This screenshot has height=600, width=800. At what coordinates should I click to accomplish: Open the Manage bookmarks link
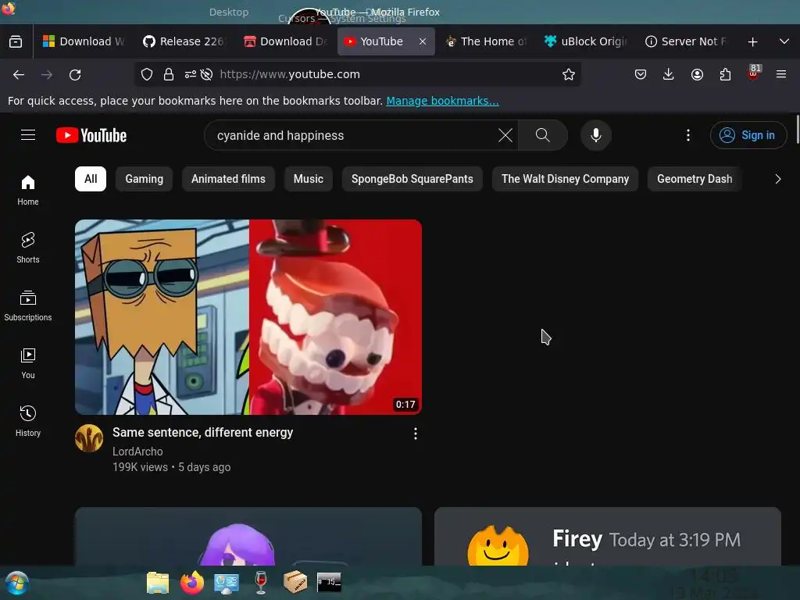tap(442, 101)
